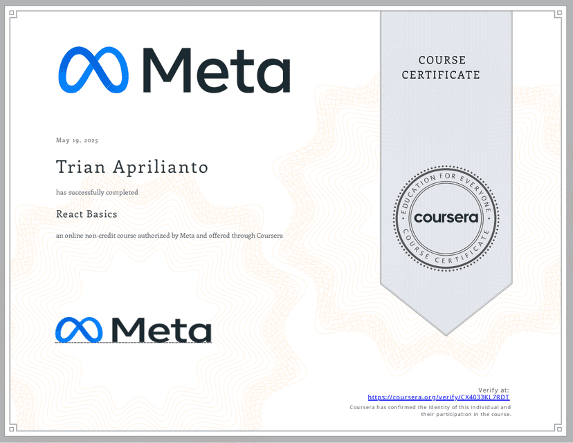The image size is (573, 443).
Task: Click the 'Verify at:' label
Action: pyautogui.click(x=493, y=390)
